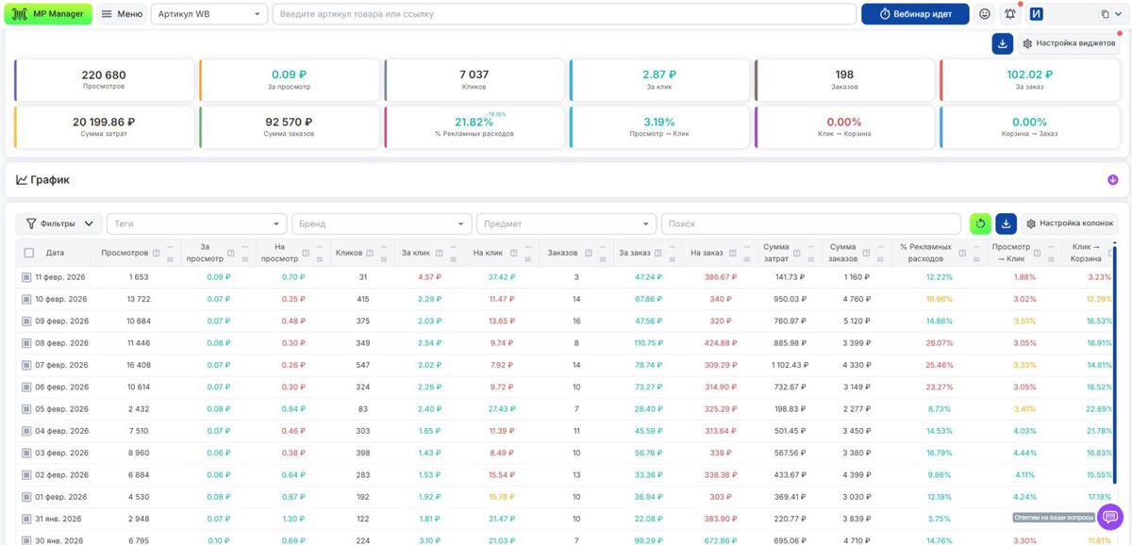Open the Меню hamburger menu
The height and width of the screenshot is (545, 1132).
coord(122,14)
